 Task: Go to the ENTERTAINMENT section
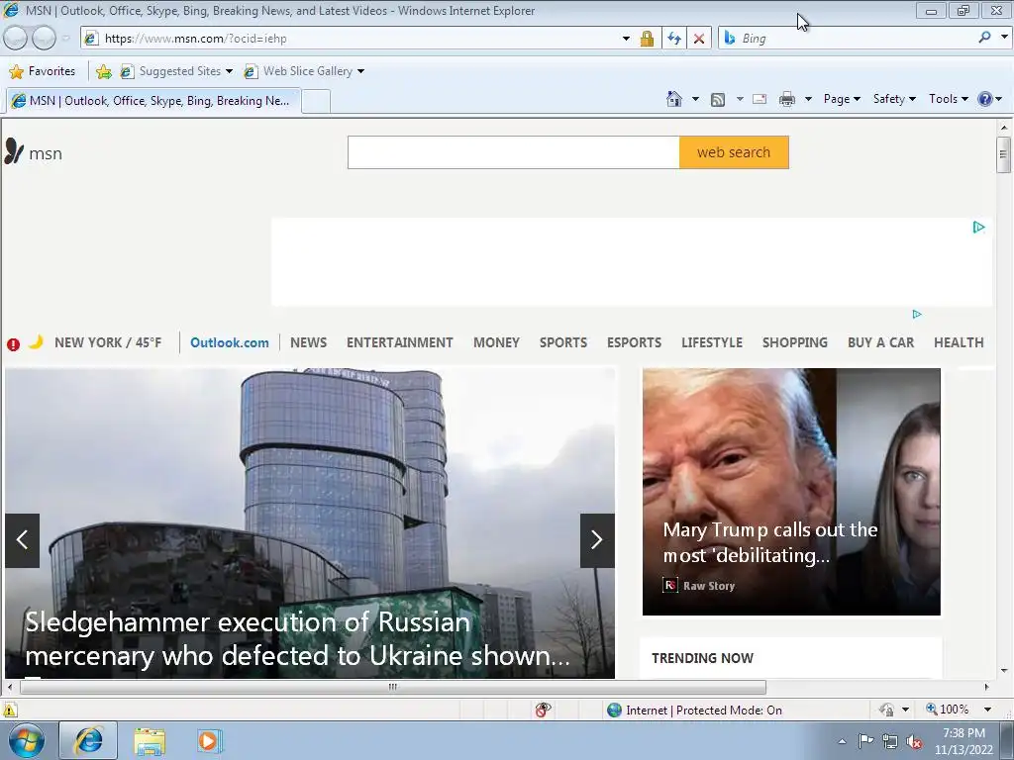400,342
